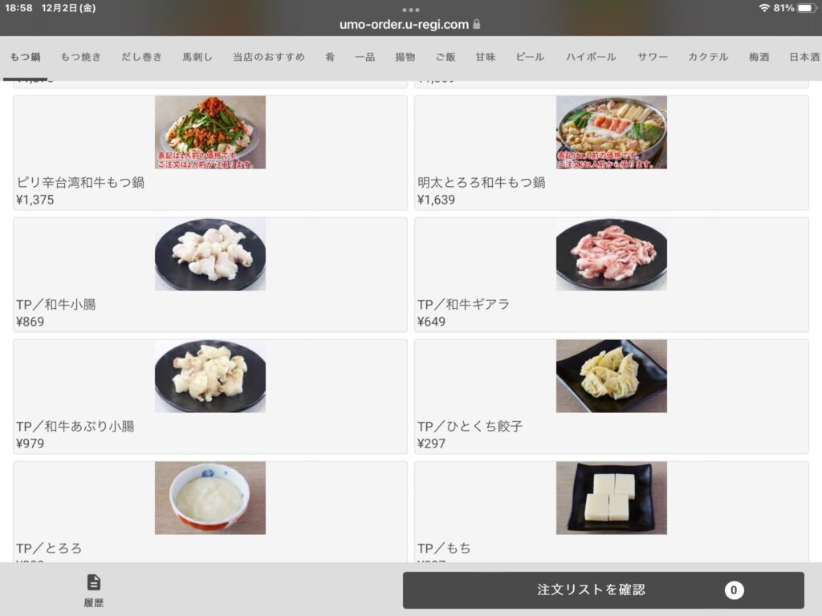Tap the lock icon beside the URL

(x=477, y=24)
